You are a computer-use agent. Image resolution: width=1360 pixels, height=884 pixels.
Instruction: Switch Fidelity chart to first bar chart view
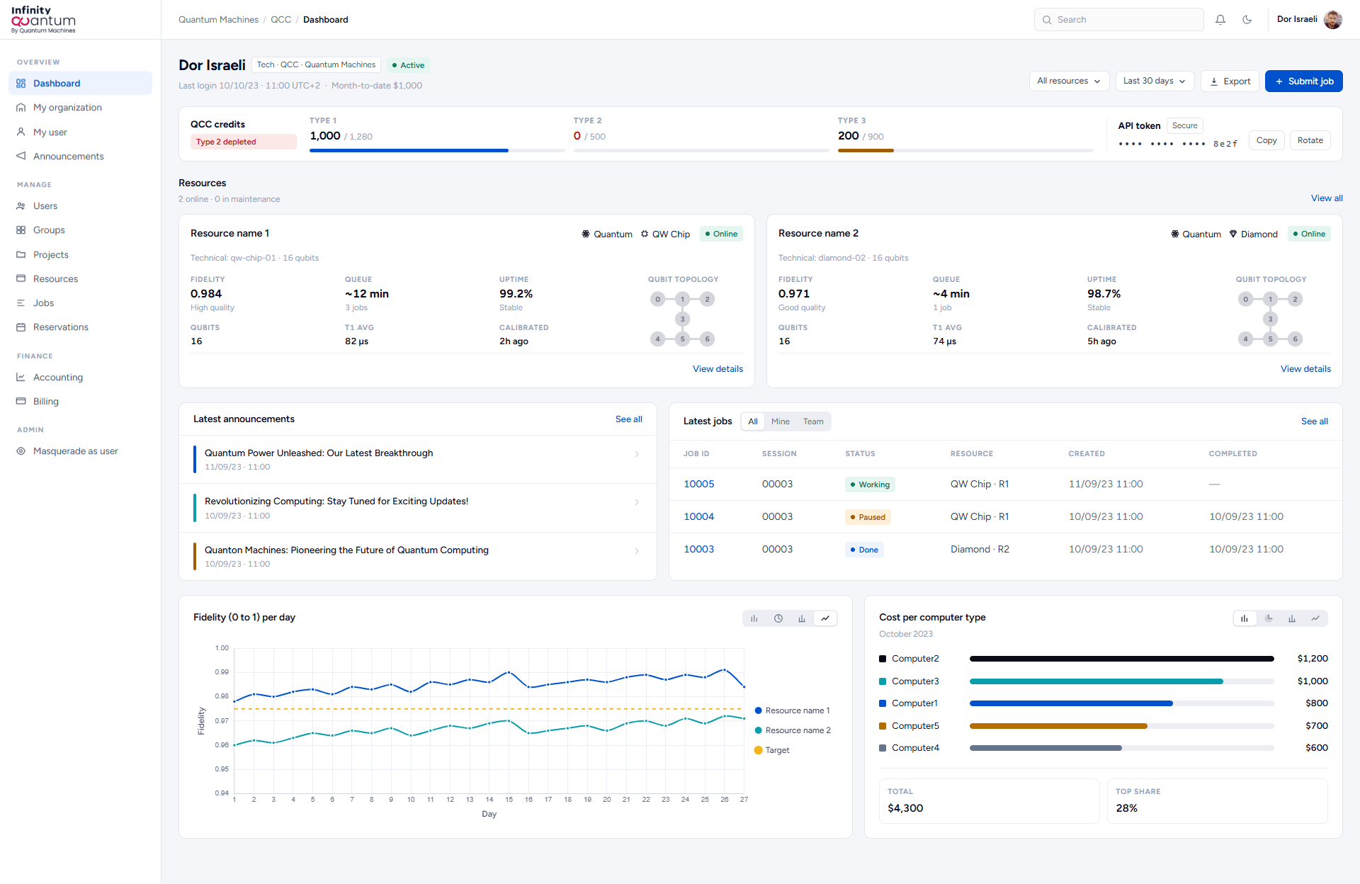click(754, 618)
